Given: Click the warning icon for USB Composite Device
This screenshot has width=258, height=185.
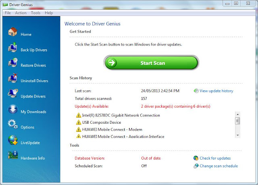Looking at the screenshot, I should (x=79, y=123).
